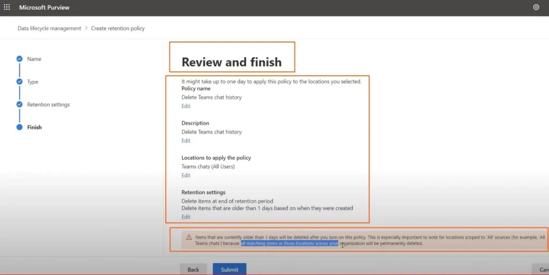Edit Locations to apply the policy
The height and width of the screenshot is (275, 549).
pyautogui.click(x=186, y=175)
